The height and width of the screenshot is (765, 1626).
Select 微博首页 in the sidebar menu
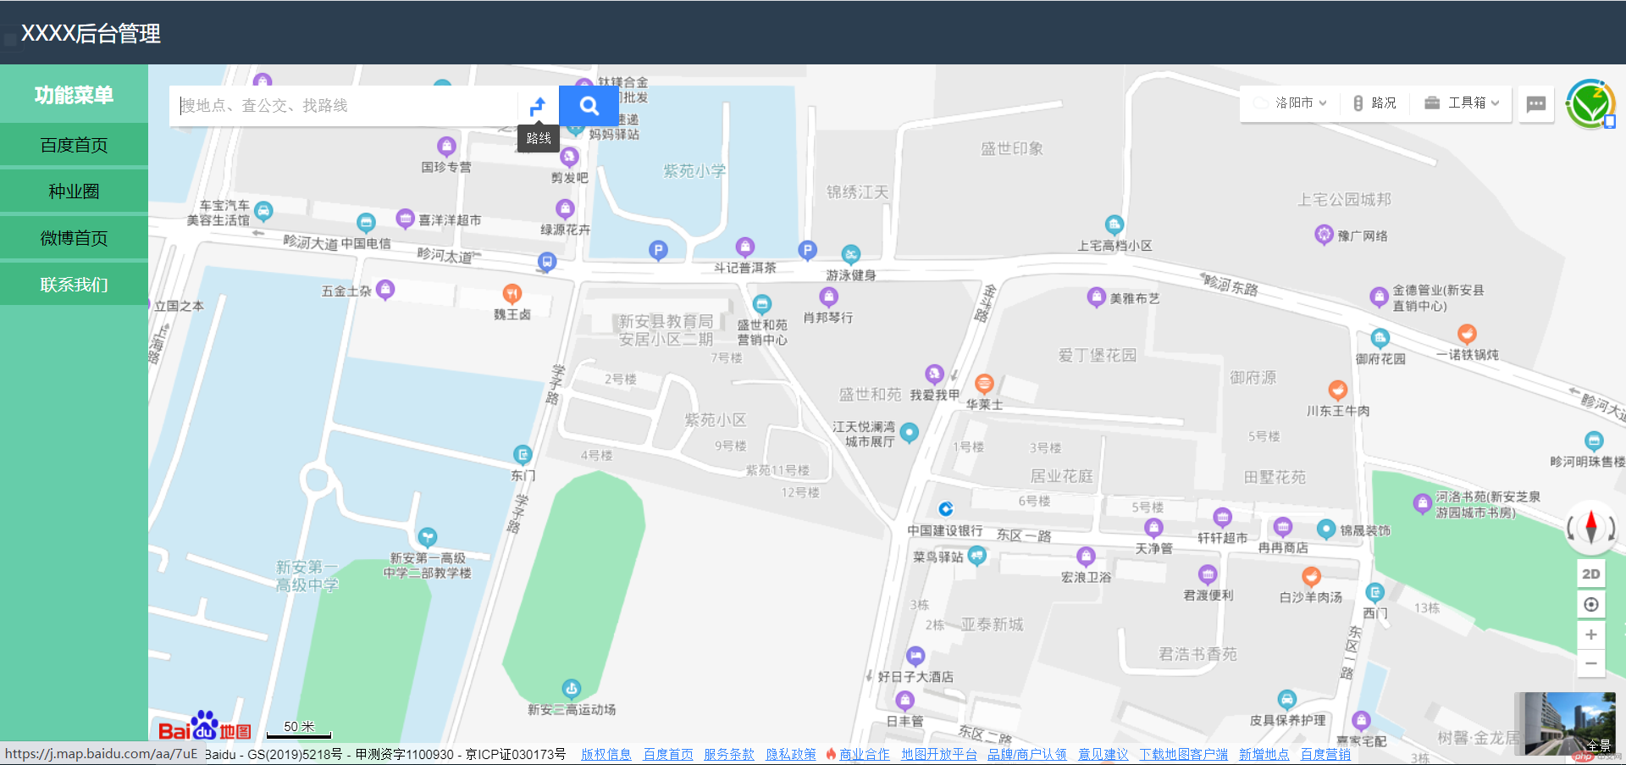[74, 238]
